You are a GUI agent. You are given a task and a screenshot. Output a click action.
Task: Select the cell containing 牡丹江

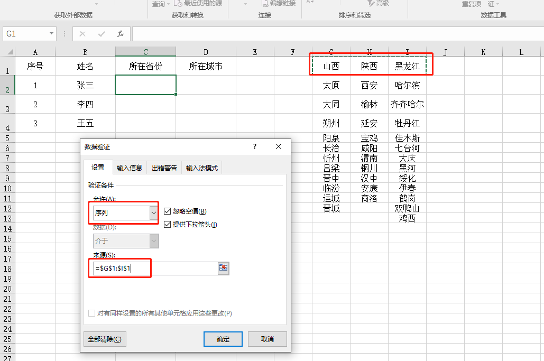pos(407,123)
